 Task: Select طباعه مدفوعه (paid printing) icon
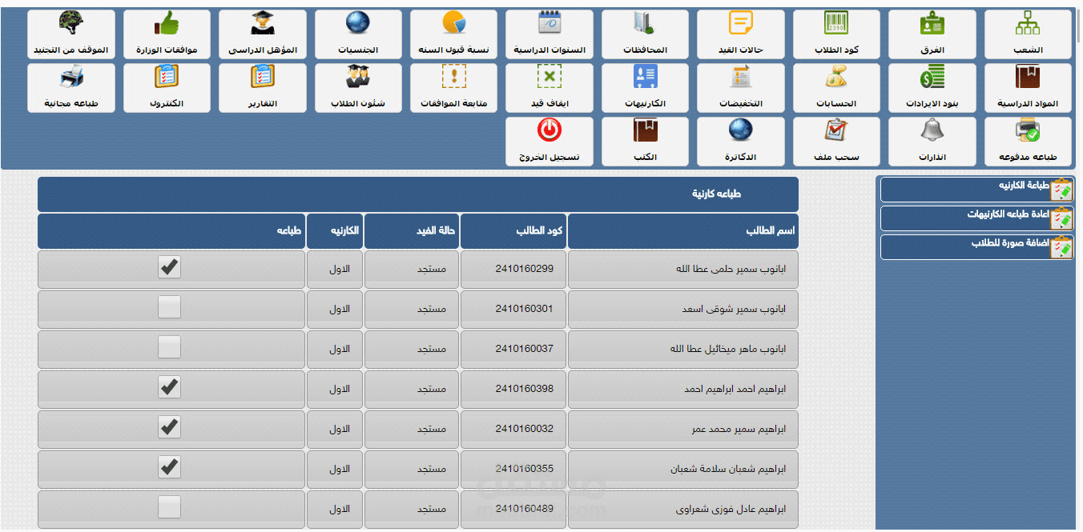click(x=1027, y=141)
